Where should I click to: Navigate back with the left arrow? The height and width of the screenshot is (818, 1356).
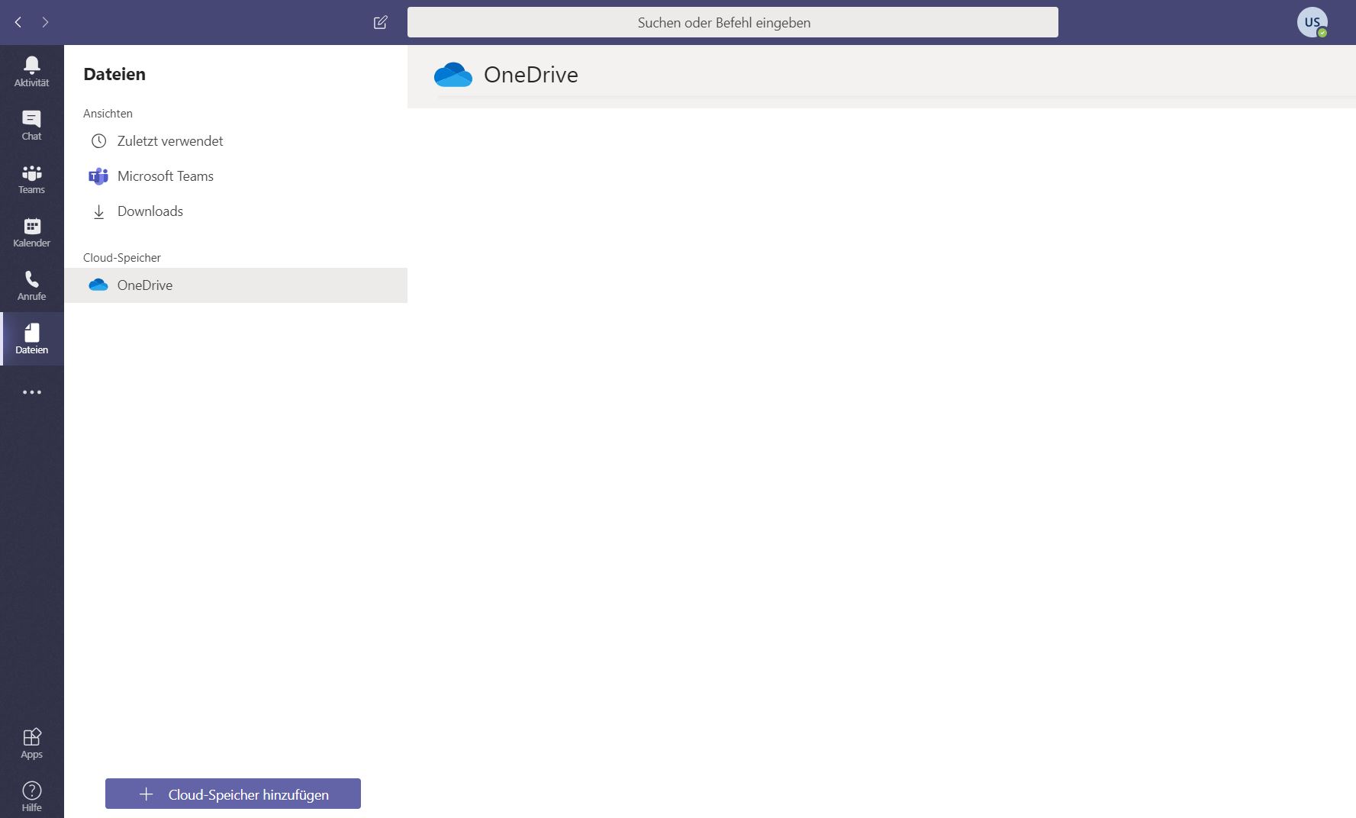(18, 22)
